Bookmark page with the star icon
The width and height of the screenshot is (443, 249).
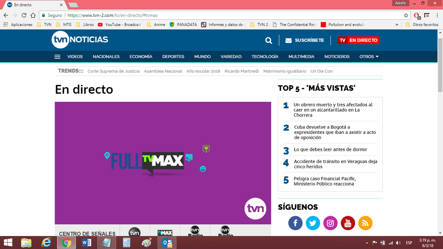coord(406,15)
